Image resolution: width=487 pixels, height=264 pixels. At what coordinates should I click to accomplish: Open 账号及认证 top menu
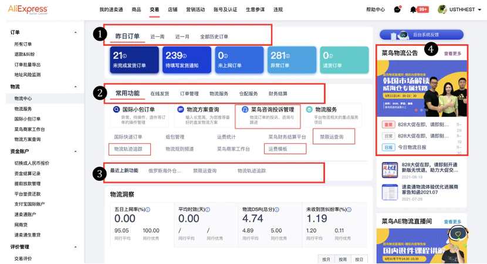pyautogui.click(x=225, y=9)
